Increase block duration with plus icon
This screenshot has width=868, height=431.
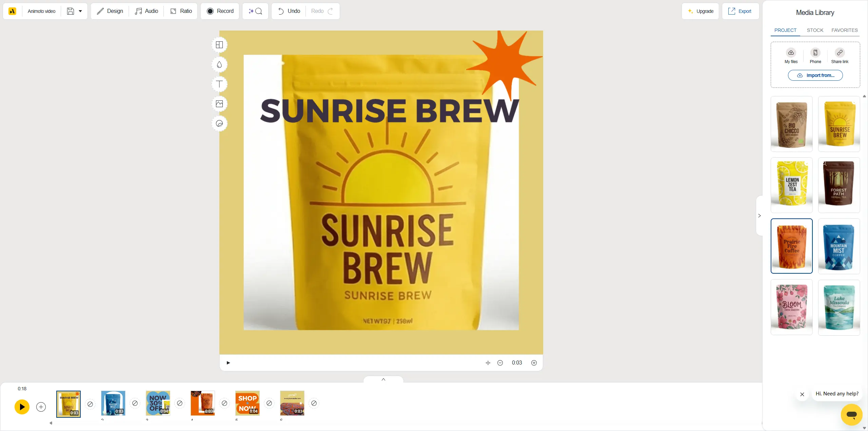coord(534,363)
